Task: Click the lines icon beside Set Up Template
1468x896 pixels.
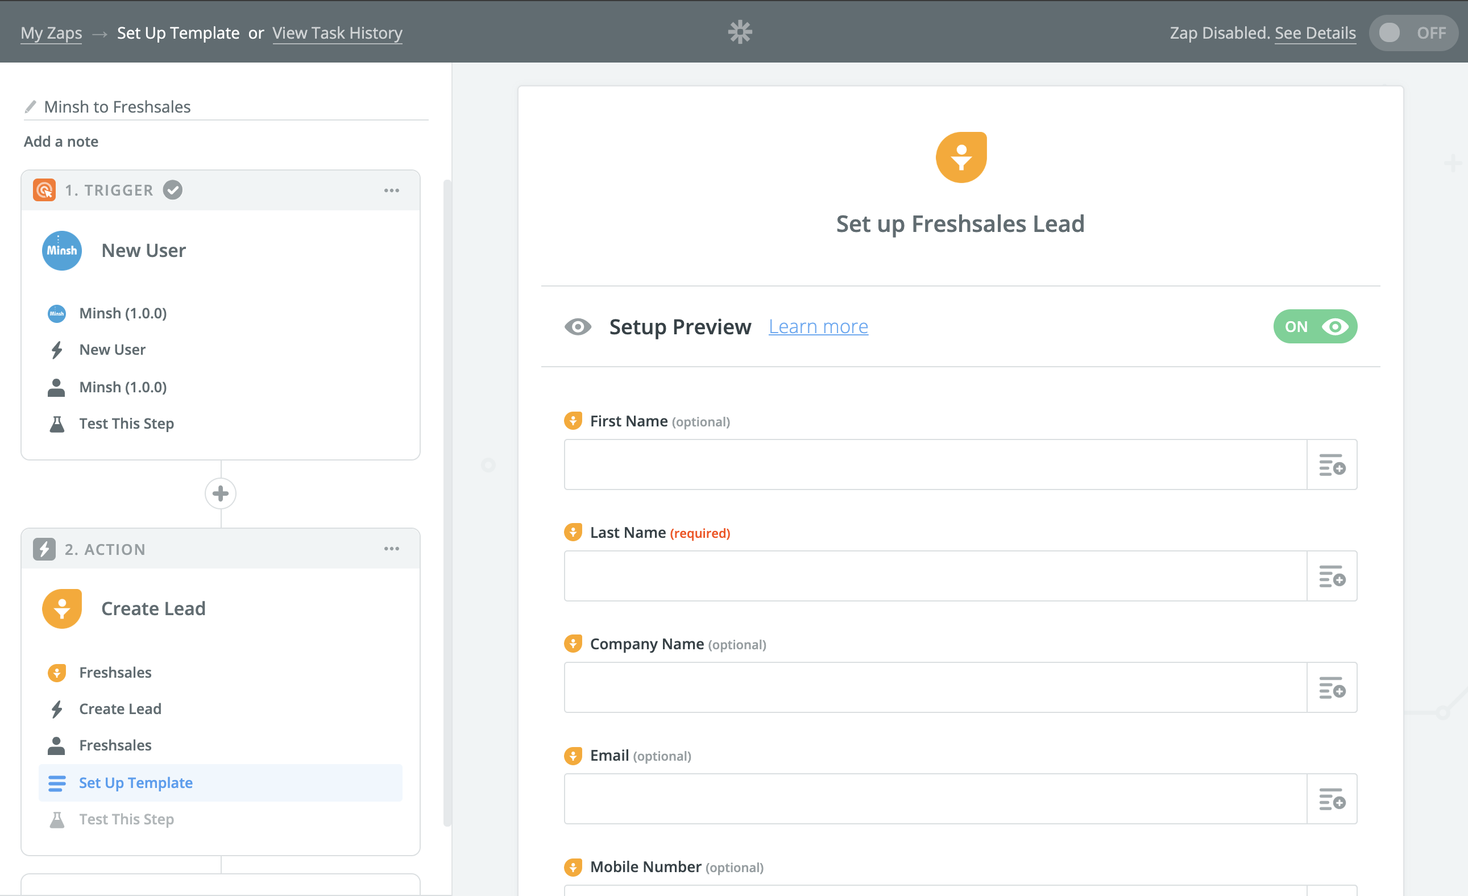Action: pyautogui.click(x=57, y=783)
